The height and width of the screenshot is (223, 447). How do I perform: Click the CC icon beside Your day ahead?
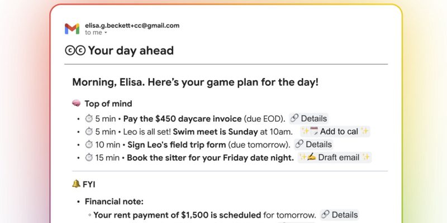pos(75,51)
